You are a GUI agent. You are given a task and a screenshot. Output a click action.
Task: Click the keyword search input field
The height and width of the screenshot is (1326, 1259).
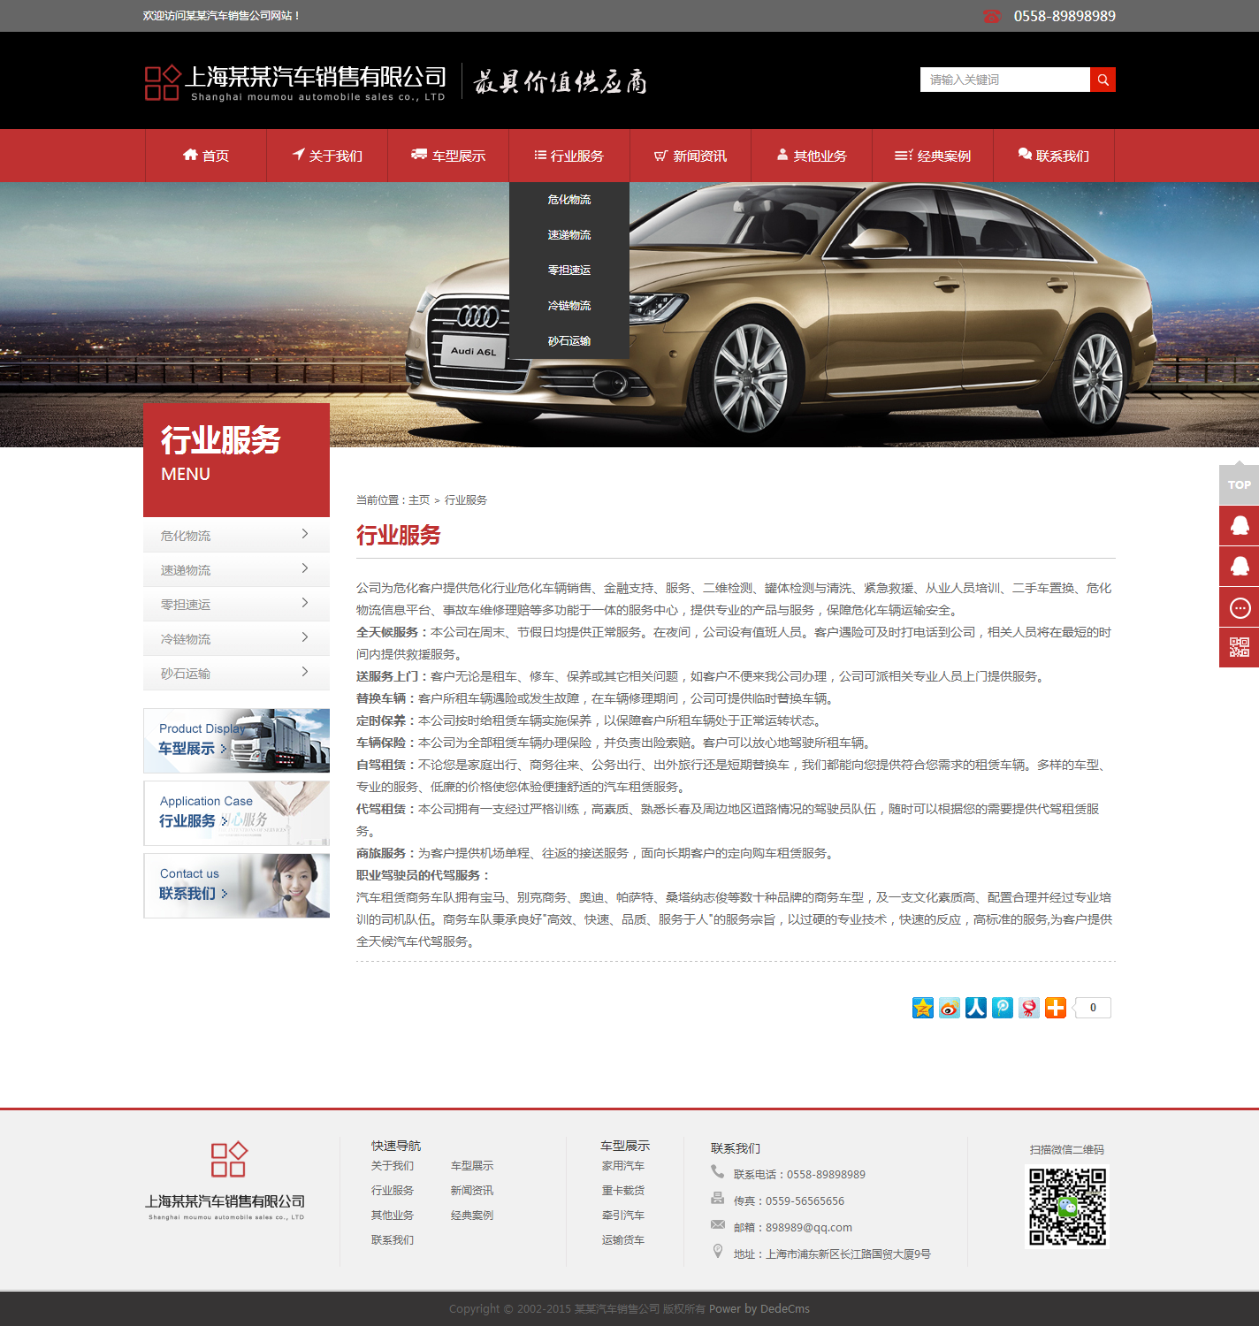[x=1004, y=80]
